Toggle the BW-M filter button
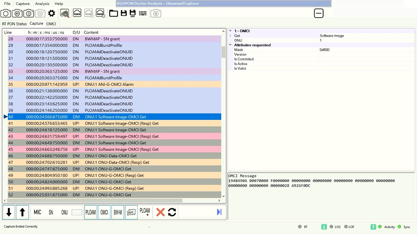Screen dimensions: 417x234 click(118, 212)
